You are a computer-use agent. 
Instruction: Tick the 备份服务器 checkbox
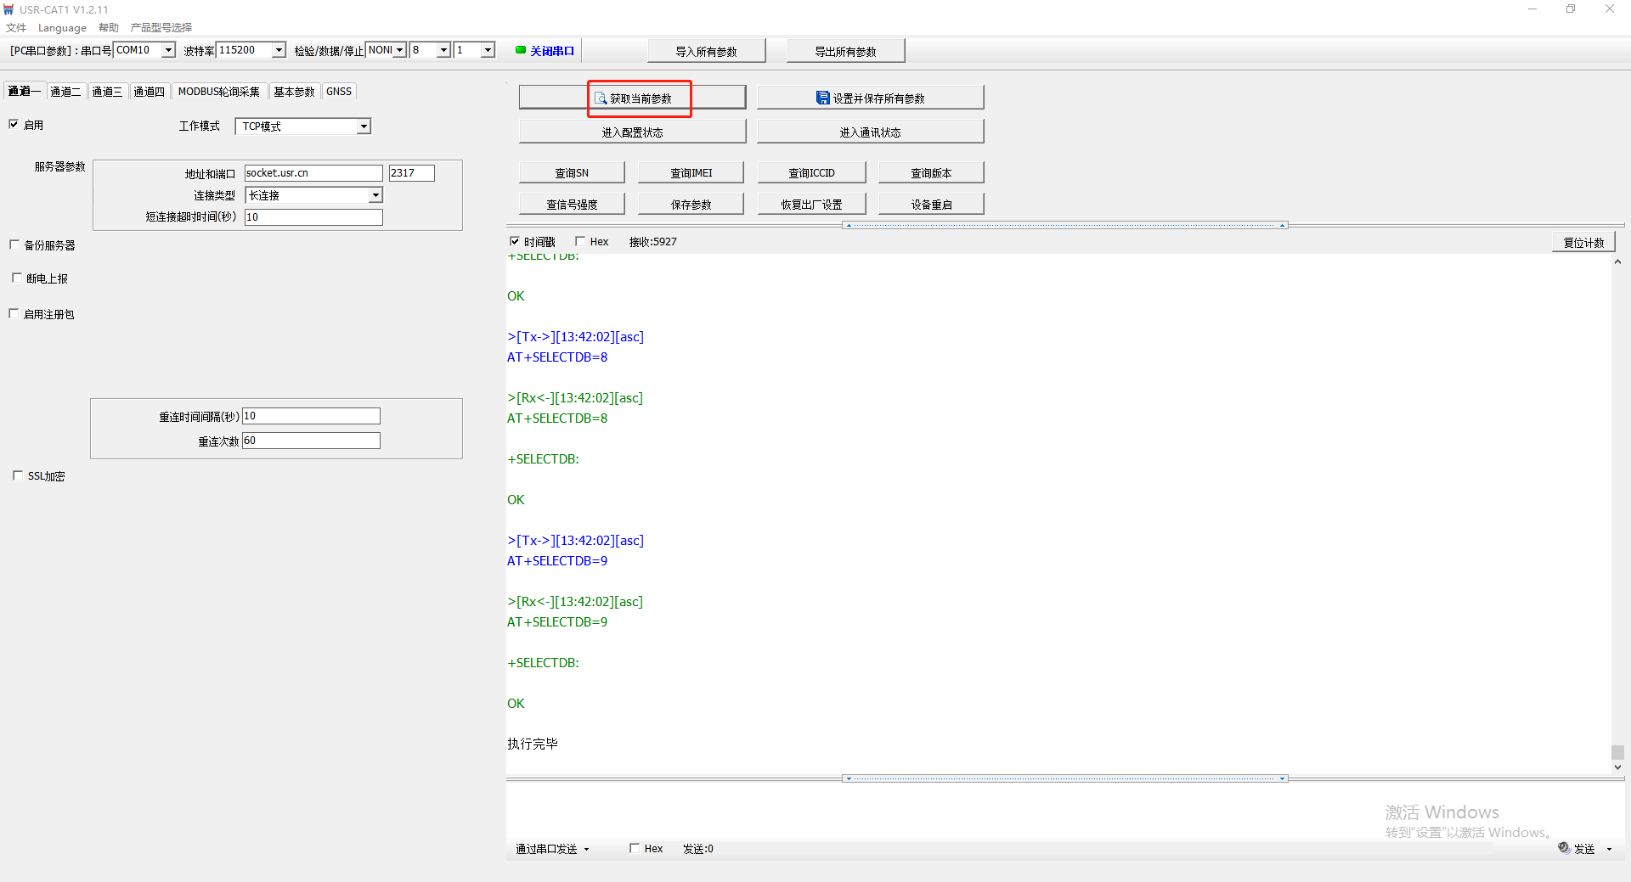click(x=14, y=244)
